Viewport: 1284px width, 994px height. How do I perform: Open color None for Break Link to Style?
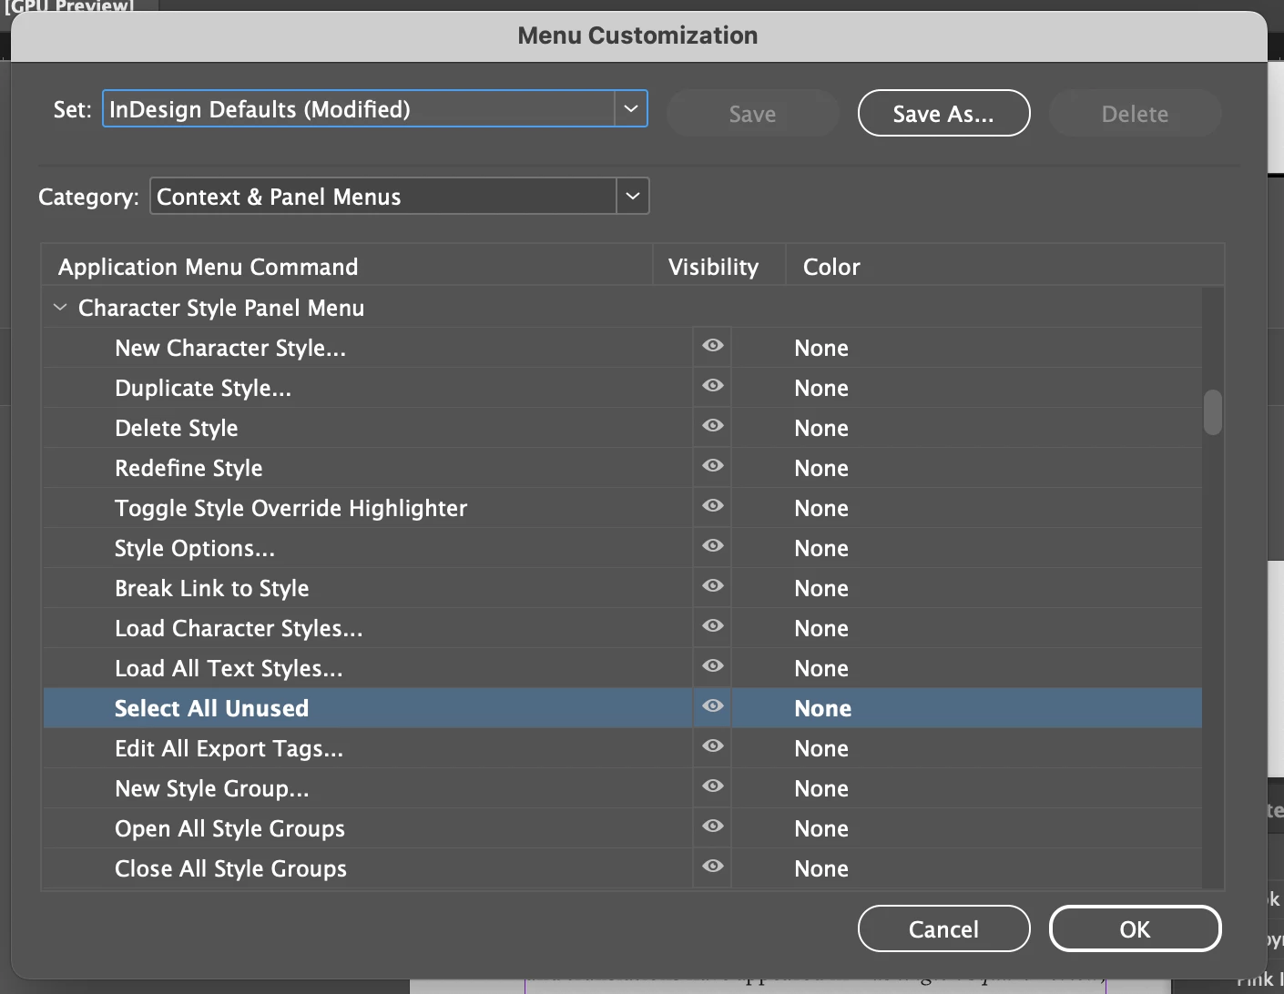(821, 588)
